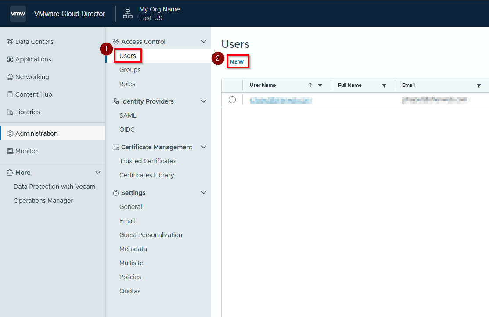Open Guest Personalization settings
This screenshot has width=489, height=317.
coord(151,235)
